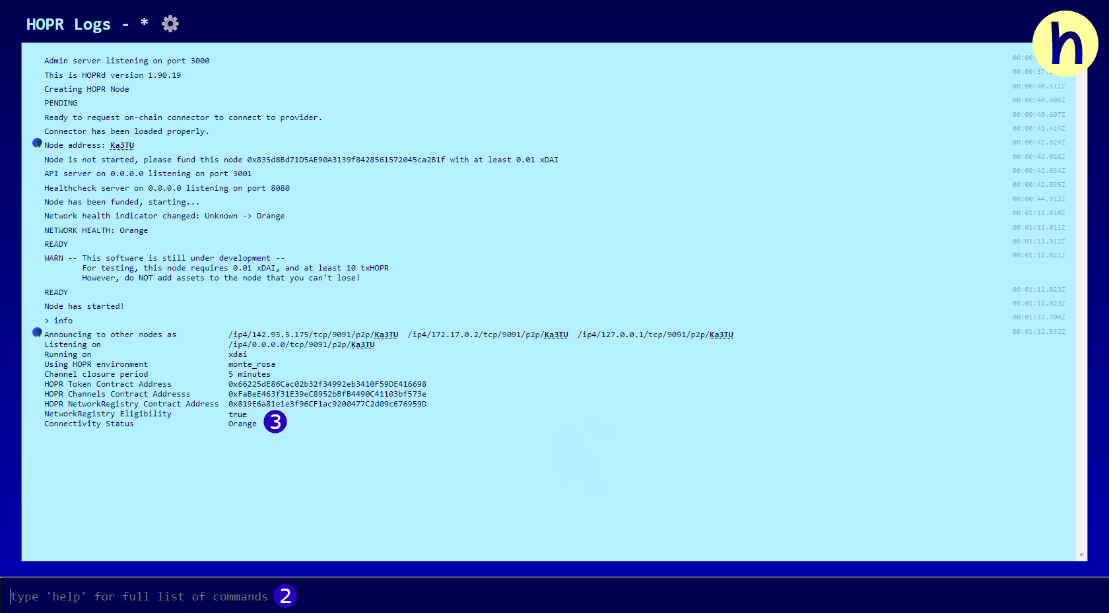Click the HOPR logo circle
The width and height of the screenshot is (1109, 613).
click(x=1065, y=44)
